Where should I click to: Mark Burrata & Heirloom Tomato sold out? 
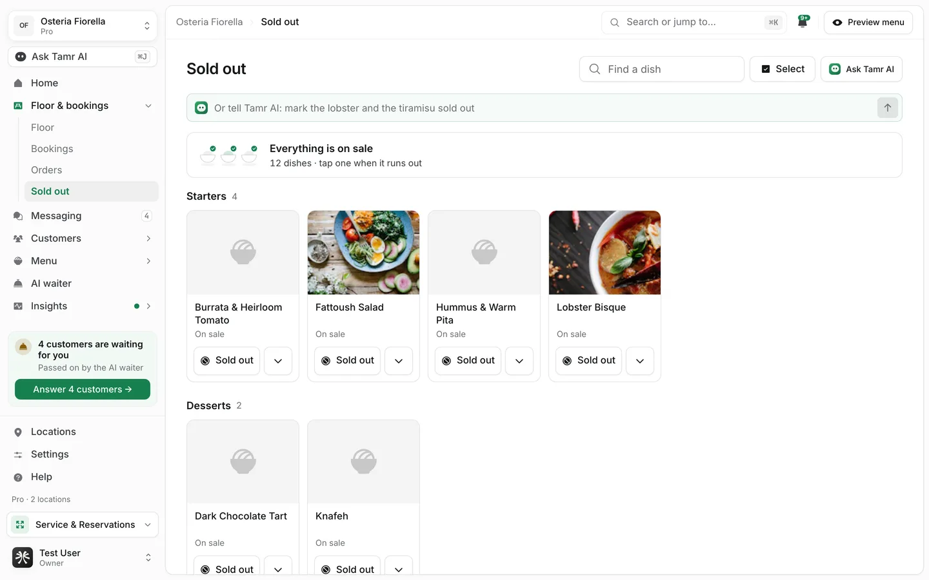click(x=226, y=361)
